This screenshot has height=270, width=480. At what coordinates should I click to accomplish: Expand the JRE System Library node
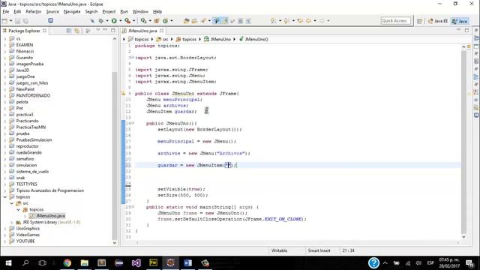tap(12, 222)
